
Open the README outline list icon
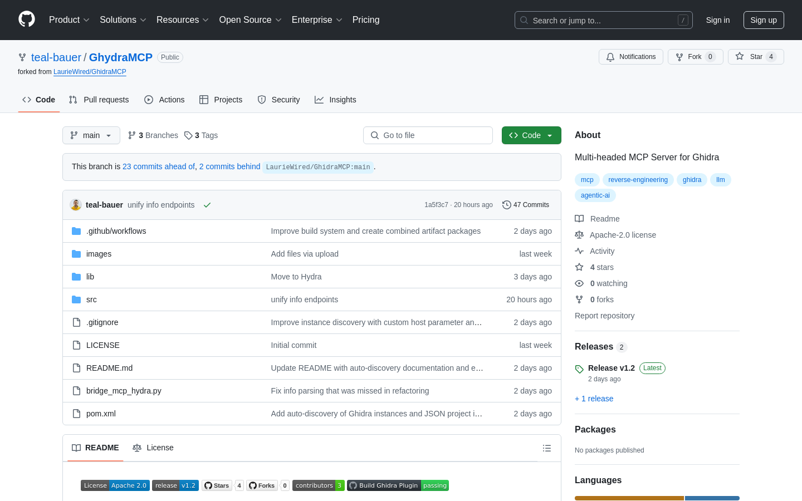coord(547,448)
